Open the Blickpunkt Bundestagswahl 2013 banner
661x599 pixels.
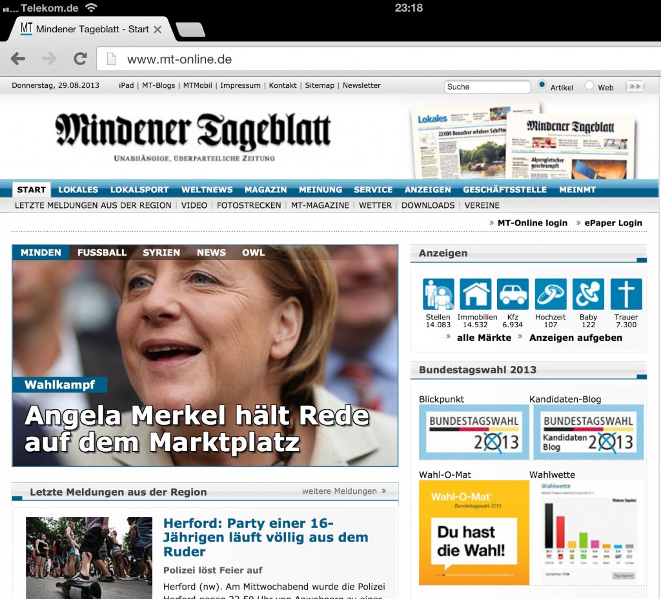(x=474, y=432)
